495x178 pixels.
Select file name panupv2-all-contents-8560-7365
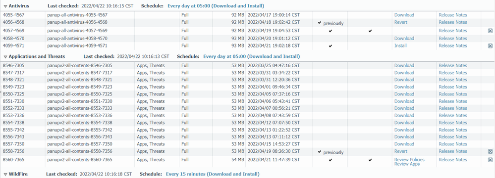(80, 160)
